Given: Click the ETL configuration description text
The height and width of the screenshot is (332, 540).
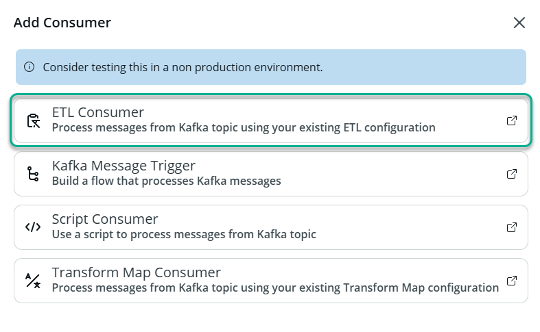Looking at the screenshot, I should coord(244,127).
